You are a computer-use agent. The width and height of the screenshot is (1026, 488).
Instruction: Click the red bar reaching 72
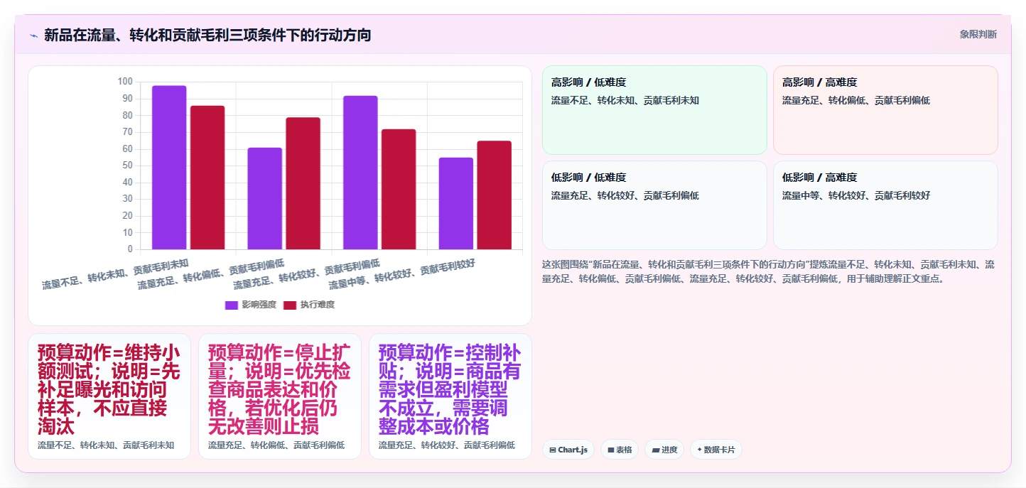(x=399, y=189)
